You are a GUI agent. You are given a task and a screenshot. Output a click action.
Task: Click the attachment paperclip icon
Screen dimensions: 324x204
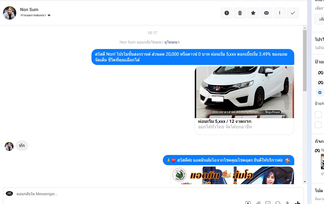coord(258,203)
